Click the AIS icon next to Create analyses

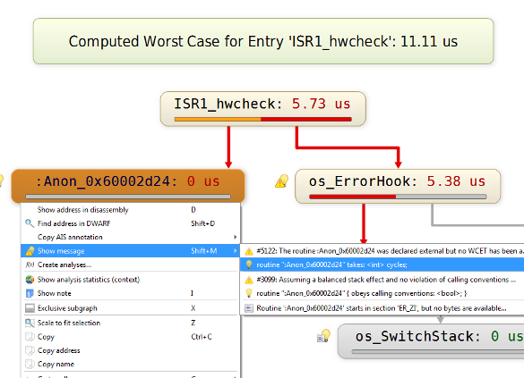(x=30, y=265)
